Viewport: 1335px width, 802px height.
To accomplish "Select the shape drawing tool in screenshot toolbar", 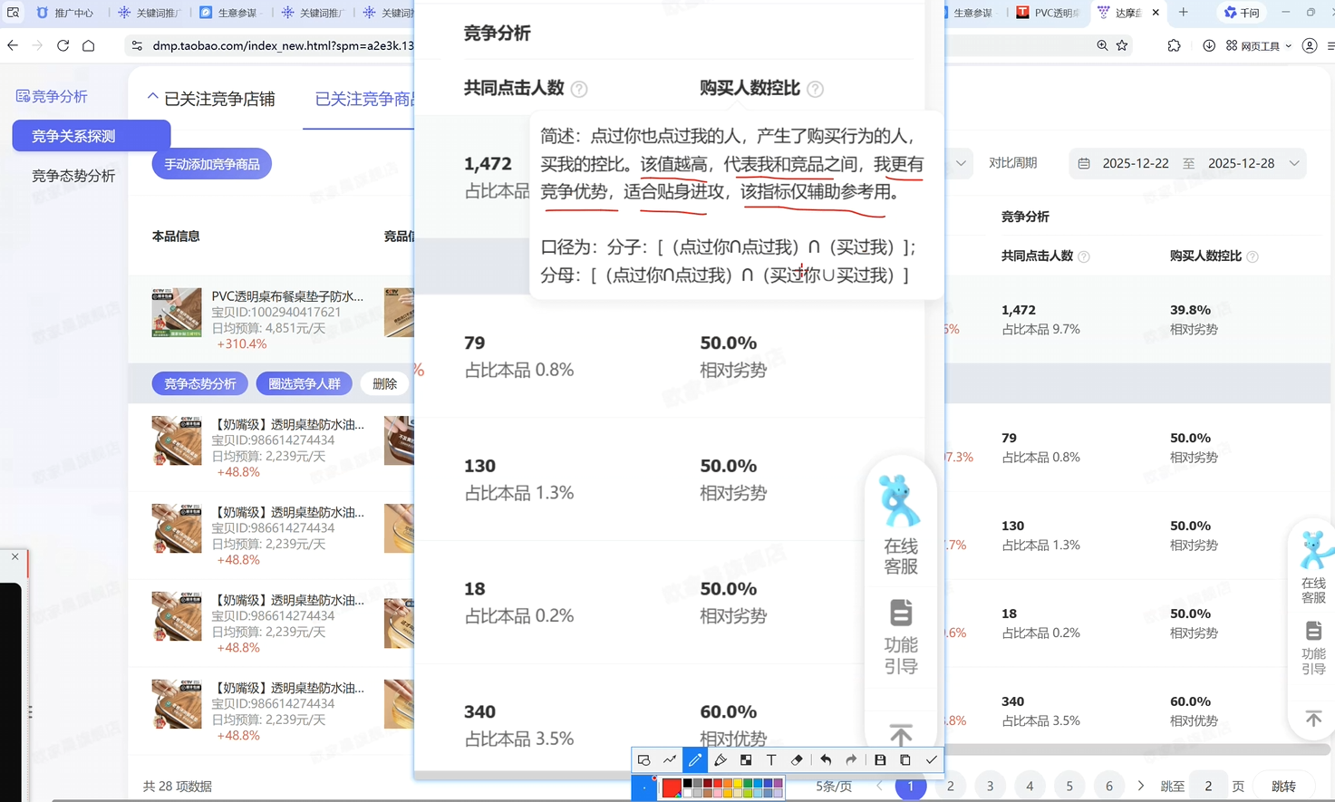I will point(643,760).
